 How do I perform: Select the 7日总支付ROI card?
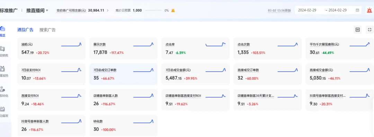pos(51,74)
